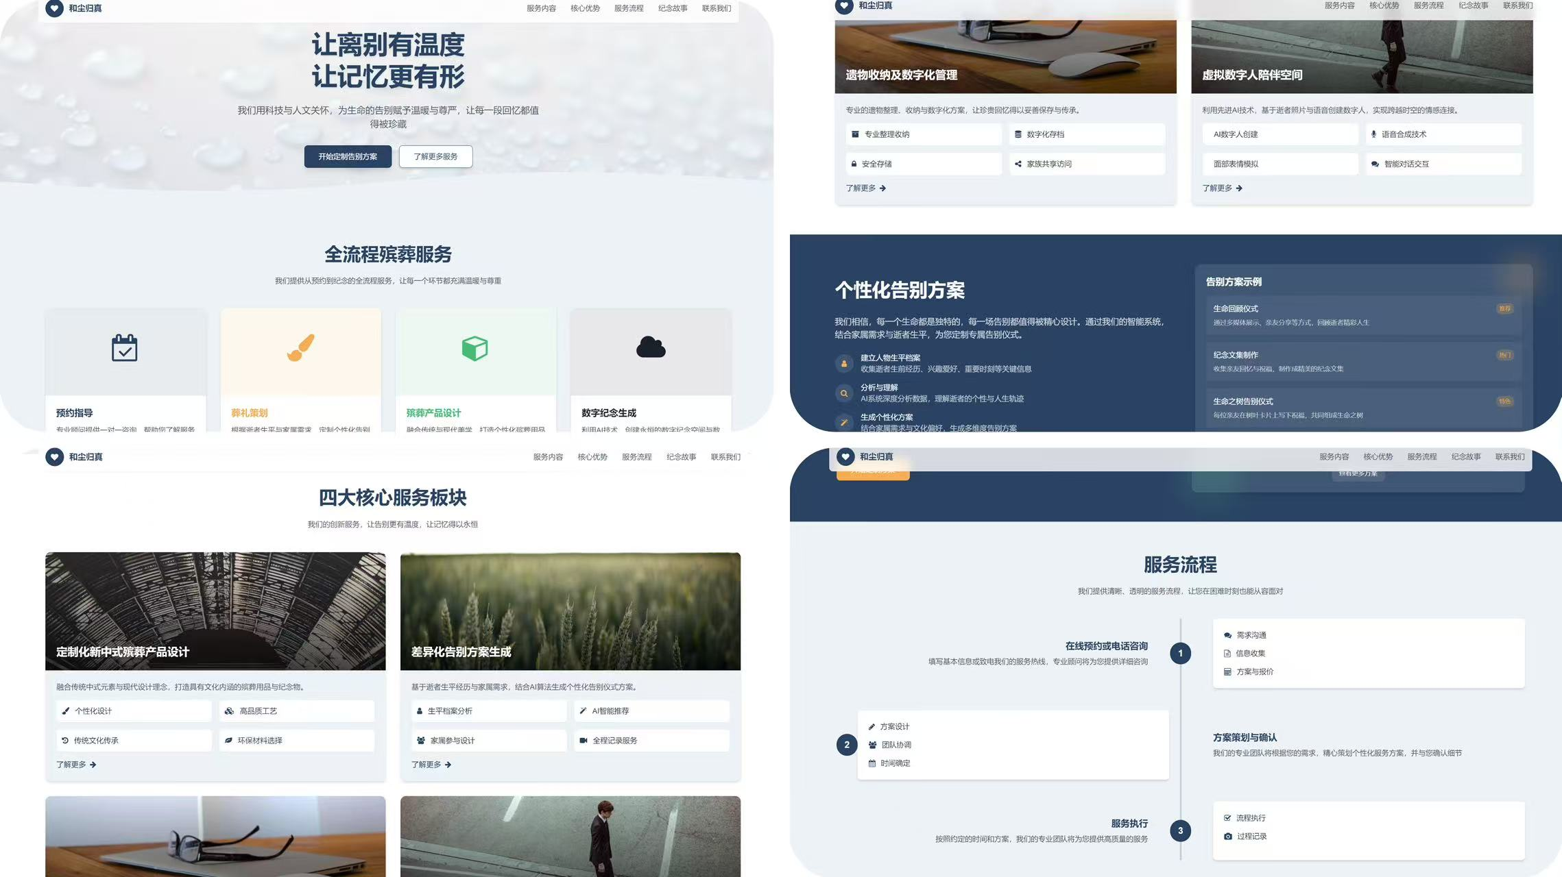1562x877 pixels.
Task: Open the 定制化新中式殡葬产品设计 image card
Action: (x=215, y=611)
